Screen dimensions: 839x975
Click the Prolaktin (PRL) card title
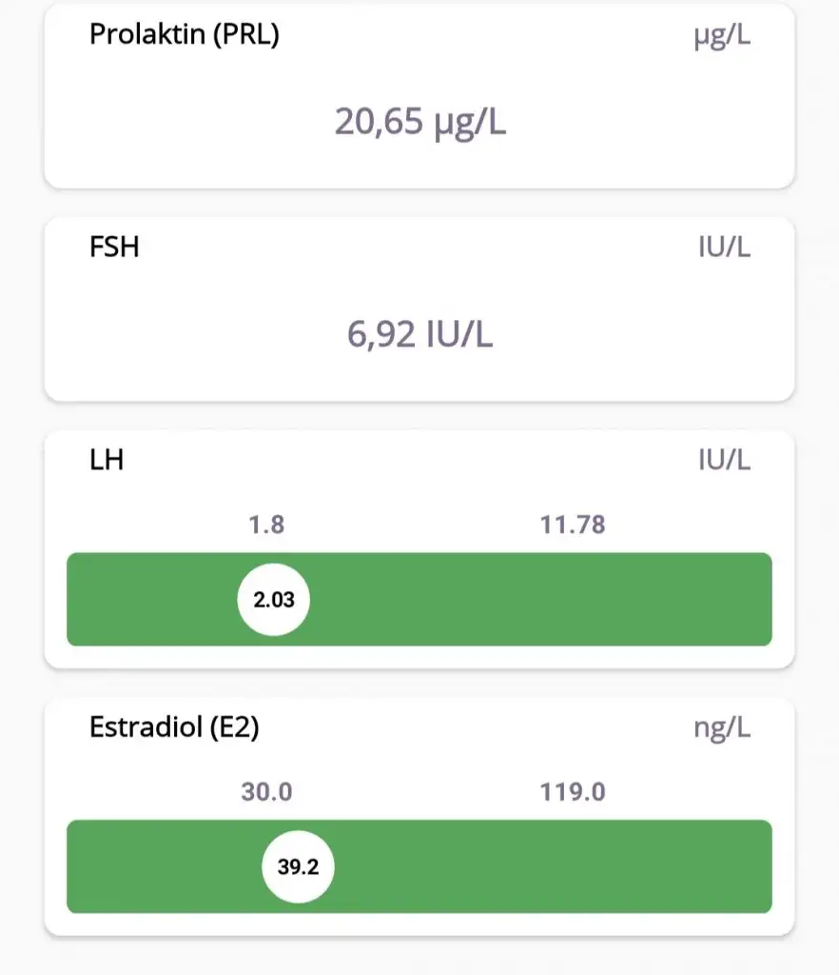pyautogui.click(x=184, y=34)
